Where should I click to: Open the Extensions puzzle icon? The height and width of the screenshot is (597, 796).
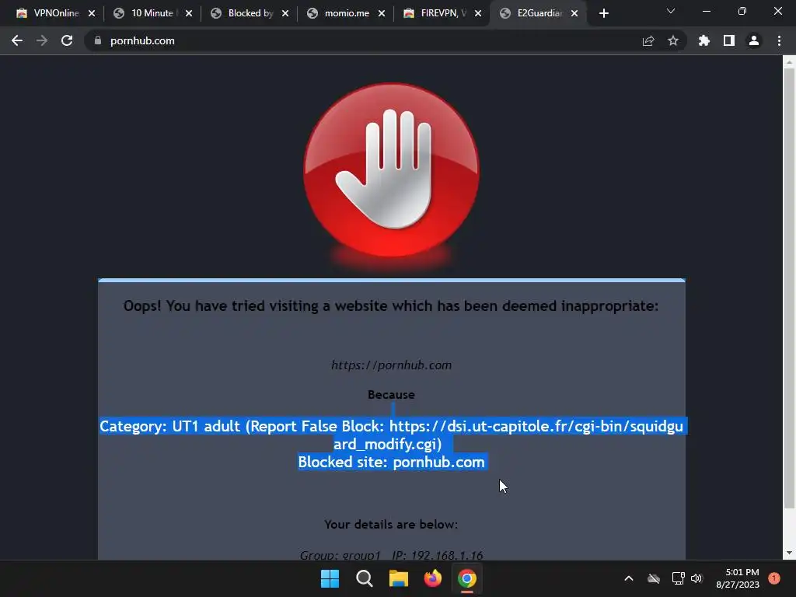[x=703, y=40]
